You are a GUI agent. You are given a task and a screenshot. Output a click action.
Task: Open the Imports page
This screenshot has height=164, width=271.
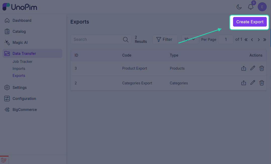coord(19,69)
